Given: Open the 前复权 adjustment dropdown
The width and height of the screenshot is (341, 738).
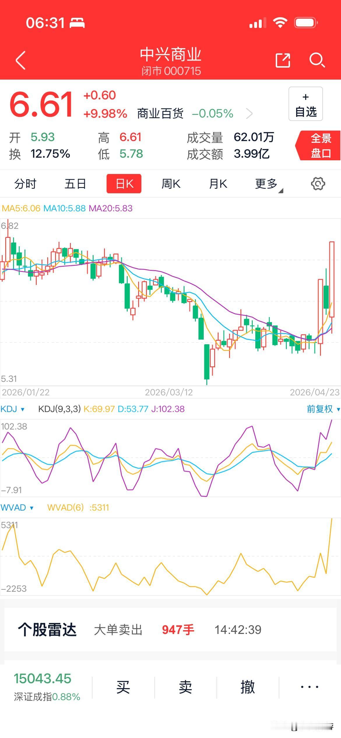Looking at the screenshot, I should tap(323, 409).
